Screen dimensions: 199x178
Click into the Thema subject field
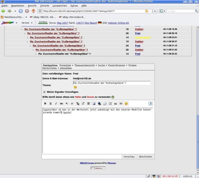pos(111,83)
